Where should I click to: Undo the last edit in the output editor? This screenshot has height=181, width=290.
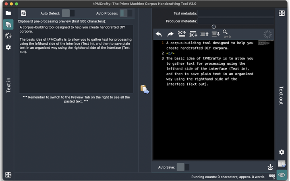159,34
